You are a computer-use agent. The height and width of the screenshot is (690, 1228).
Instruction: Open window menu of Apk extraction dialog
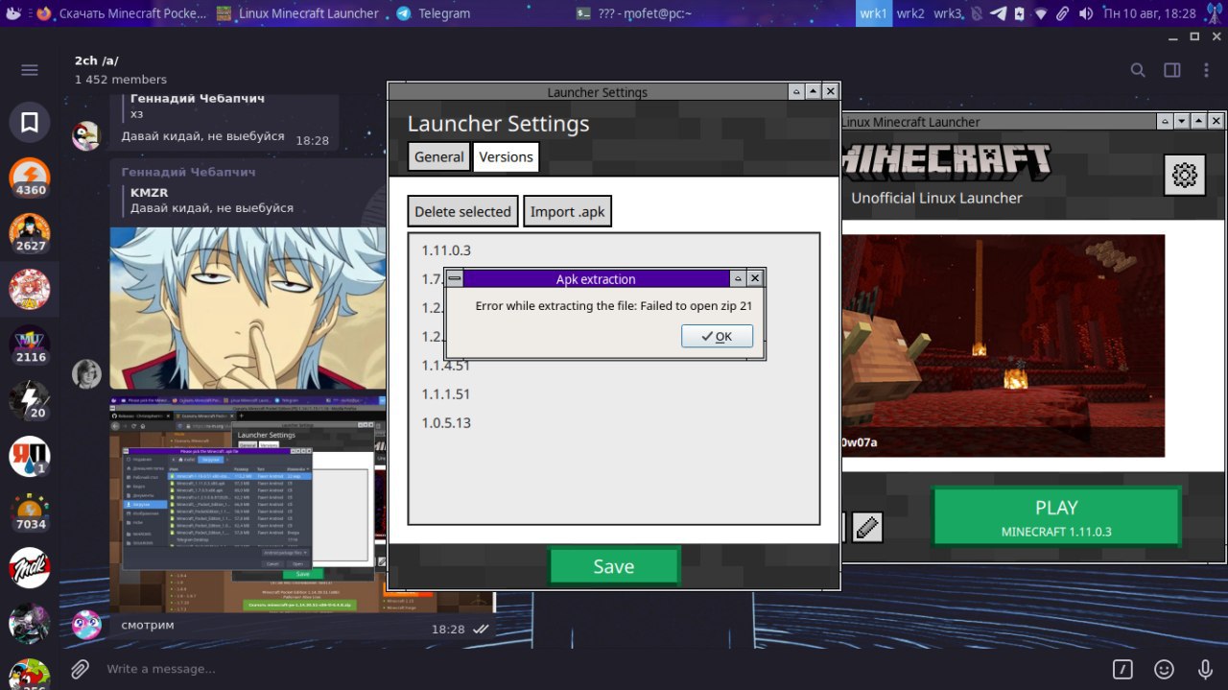pyautogui.click(x=455, y=278)
